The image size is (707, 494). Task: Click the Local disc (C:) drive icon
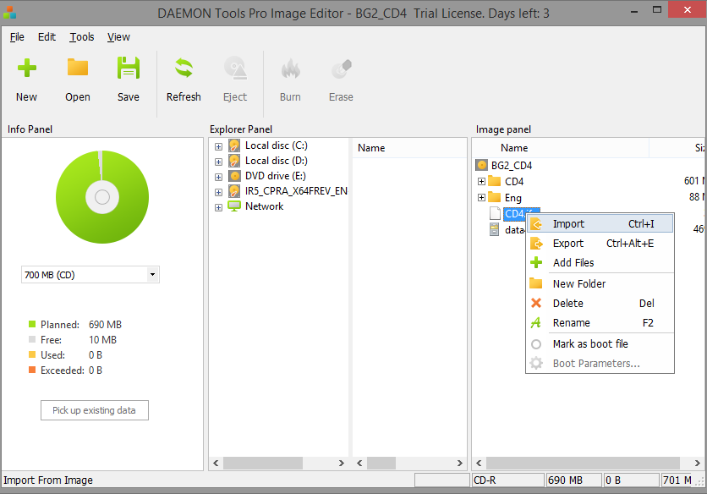[x=234, y=145]
